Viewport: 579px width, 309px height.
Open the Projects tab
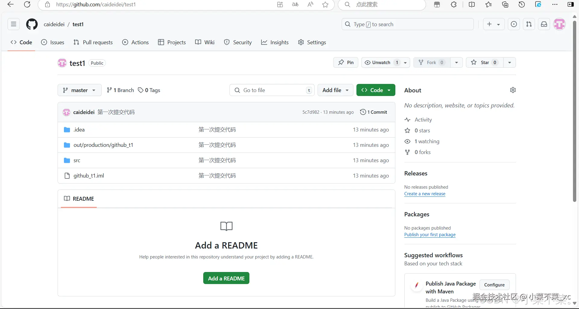pos(172,42)
